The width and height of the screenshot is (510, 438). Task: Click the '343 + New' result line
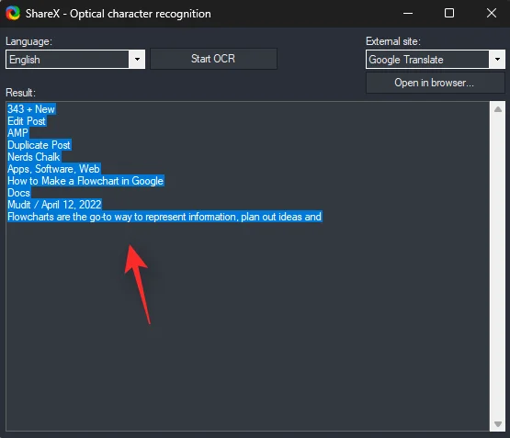(x=31, y=109)
